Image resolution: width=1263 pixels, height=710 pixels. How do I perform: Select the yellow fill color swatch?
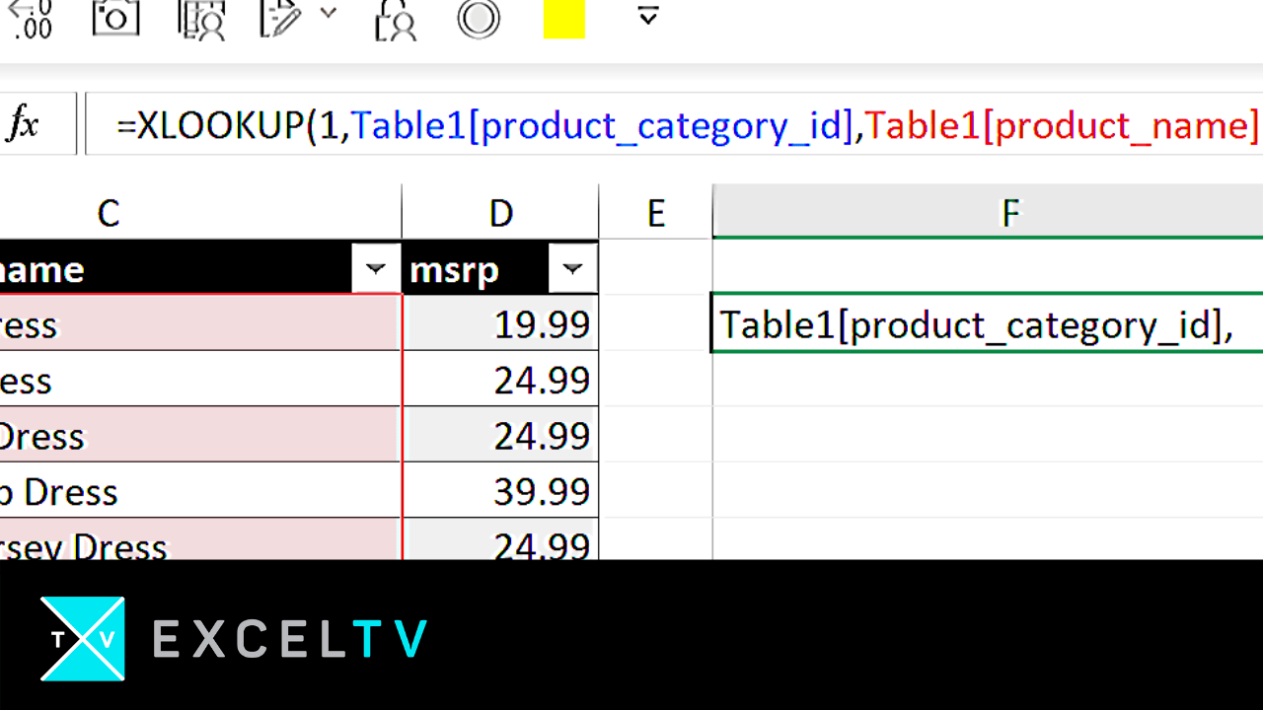pyautogui.click(x=564, y=18)
